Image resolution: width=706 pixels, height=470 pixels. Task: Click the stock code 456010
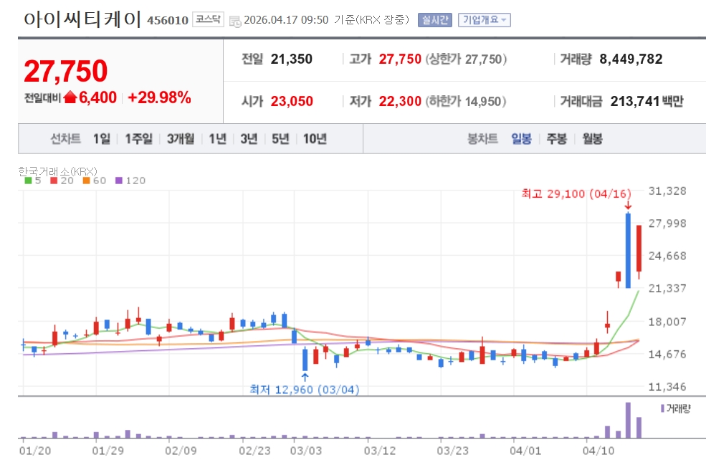168,20
